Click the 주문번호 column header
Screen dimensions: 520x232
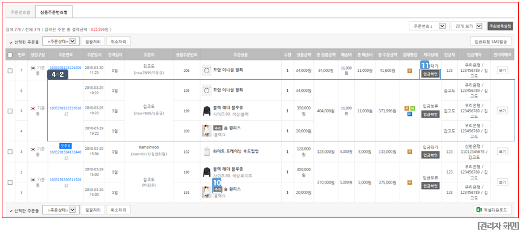coord(65,55)
